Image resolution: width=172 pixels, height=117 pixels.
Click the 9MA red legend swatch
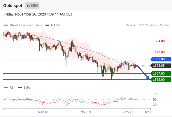point(20,88)
